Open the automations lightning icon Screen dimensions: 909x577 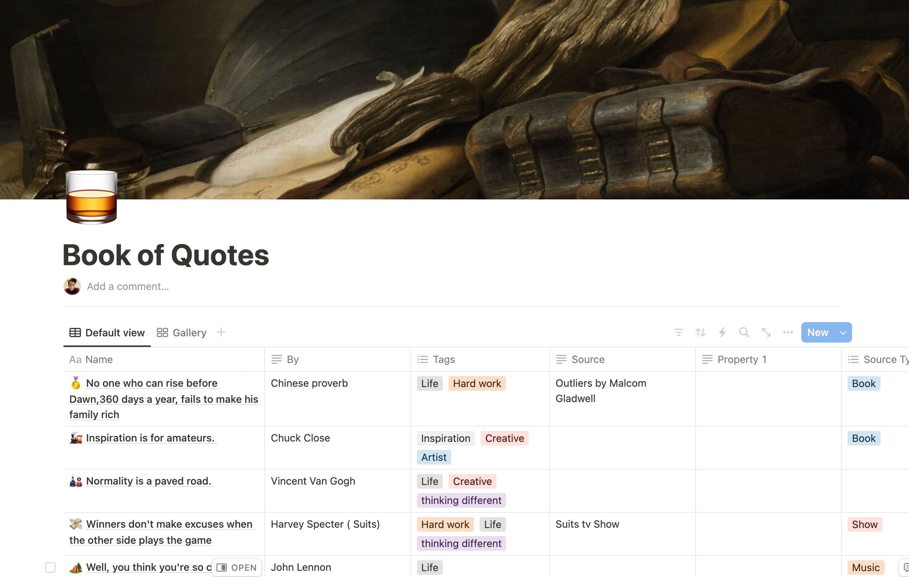point(722,333)
